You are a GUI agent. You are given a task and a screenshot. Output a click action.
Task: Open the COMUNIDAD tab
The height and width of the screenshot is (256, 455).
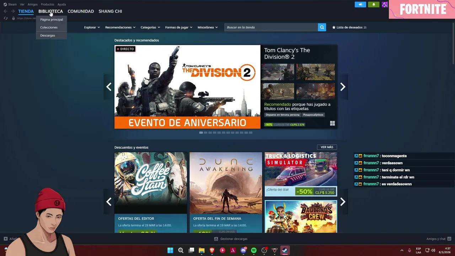pyautogui.click(x=81, y=11)
